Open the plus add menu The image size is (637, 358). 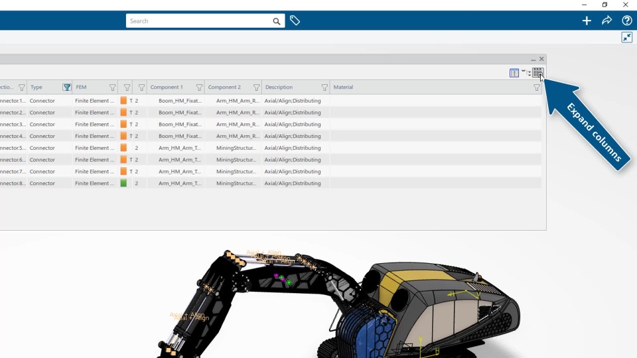pos(587,21)
